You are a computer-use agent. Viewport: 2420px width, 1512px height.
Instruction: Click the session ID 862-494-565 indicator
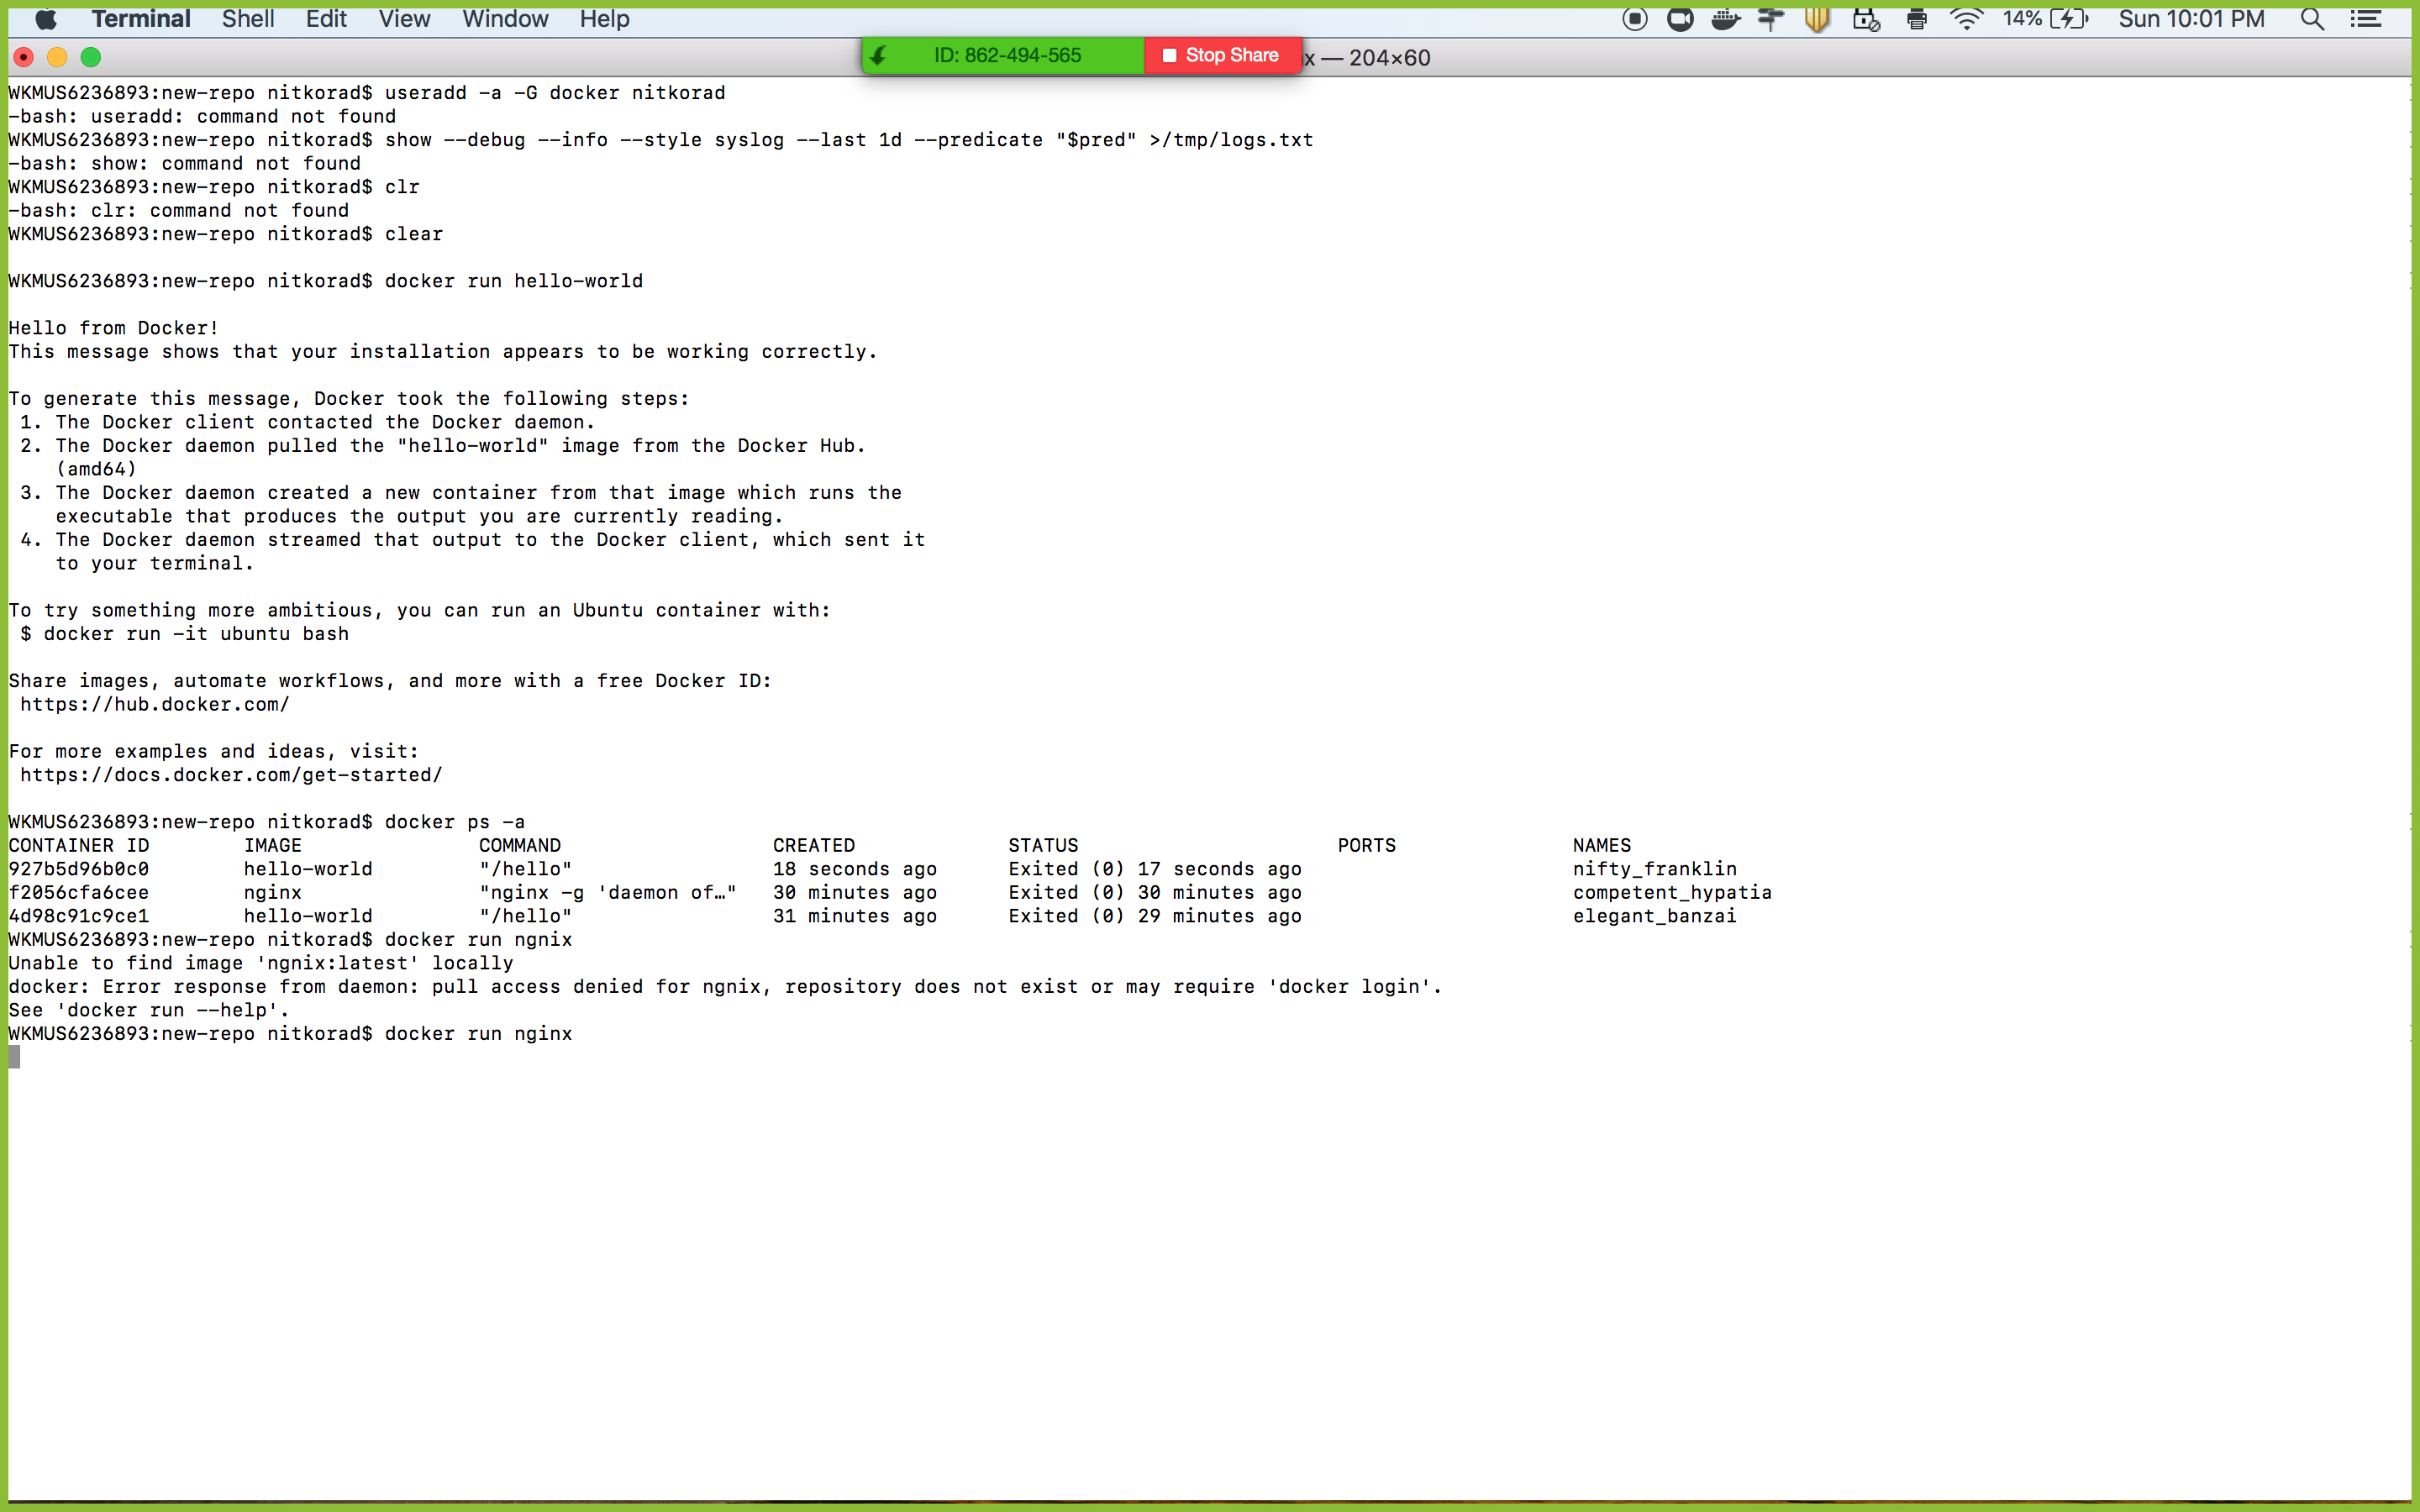1002,54
